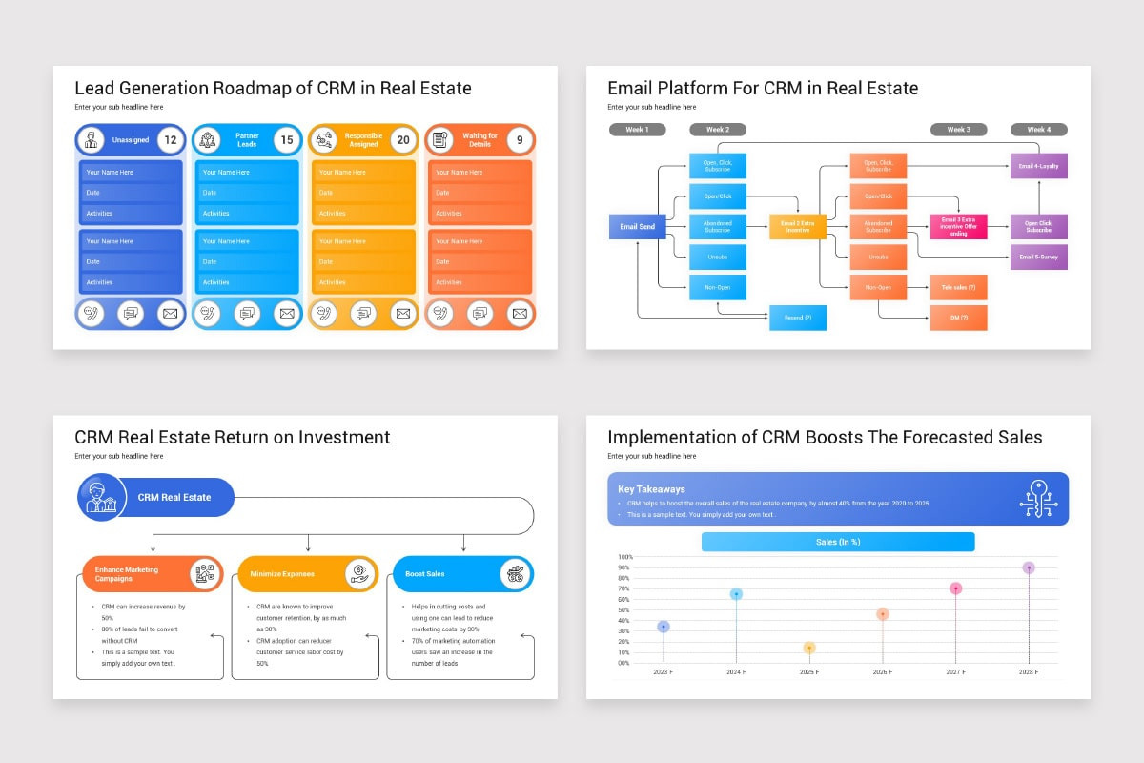Click the CRM Real Estate pill label
Viewport: 1144px width, 763px height.
pos(174,497)
